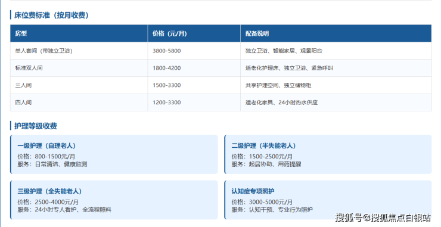The width and height of the screenshot is (441, 227).
Task: Select the 标准双人间 row
Action: pos(220,68)
